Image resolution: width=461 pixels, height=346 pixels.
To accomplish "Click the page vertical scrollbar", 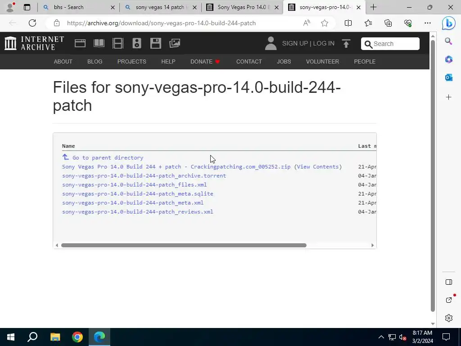I will tap(433, 175).
